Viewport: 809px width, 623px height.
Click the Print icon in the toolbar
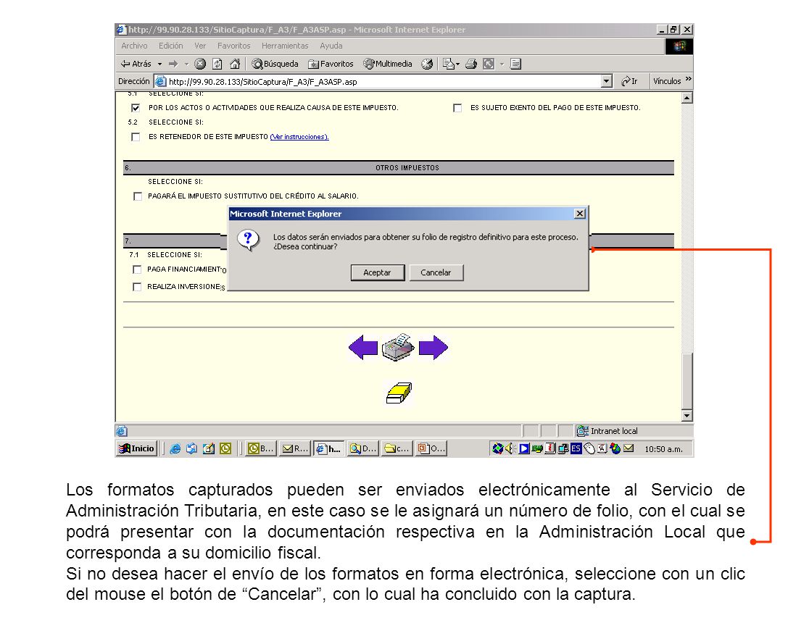tap(471, 64)
